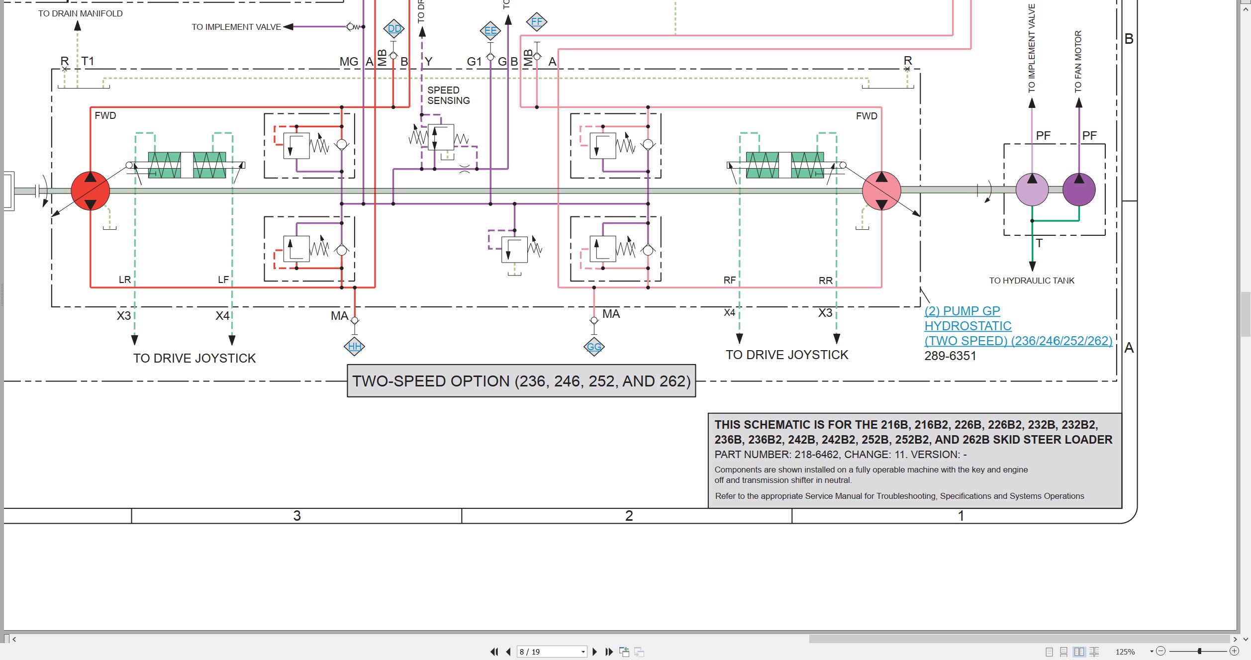Viewport: 1251px width, 660px height.
Task: Click the zoom slider handle
Action: tap(1200, 651)
